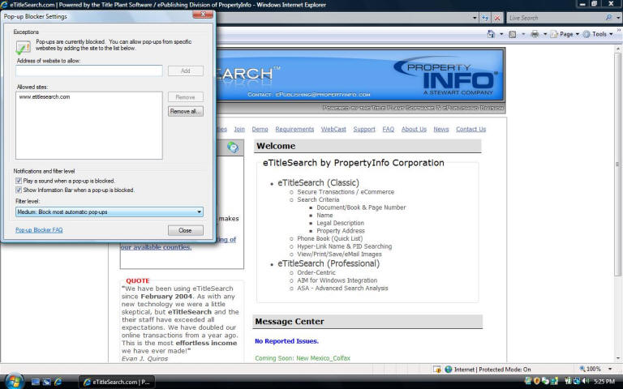The height and width of the screenshot is (389, 623).
Task: Open the News link
Action: point(441,130)
